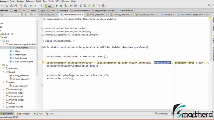Collapse the menu folder arrow

point(3,82)
